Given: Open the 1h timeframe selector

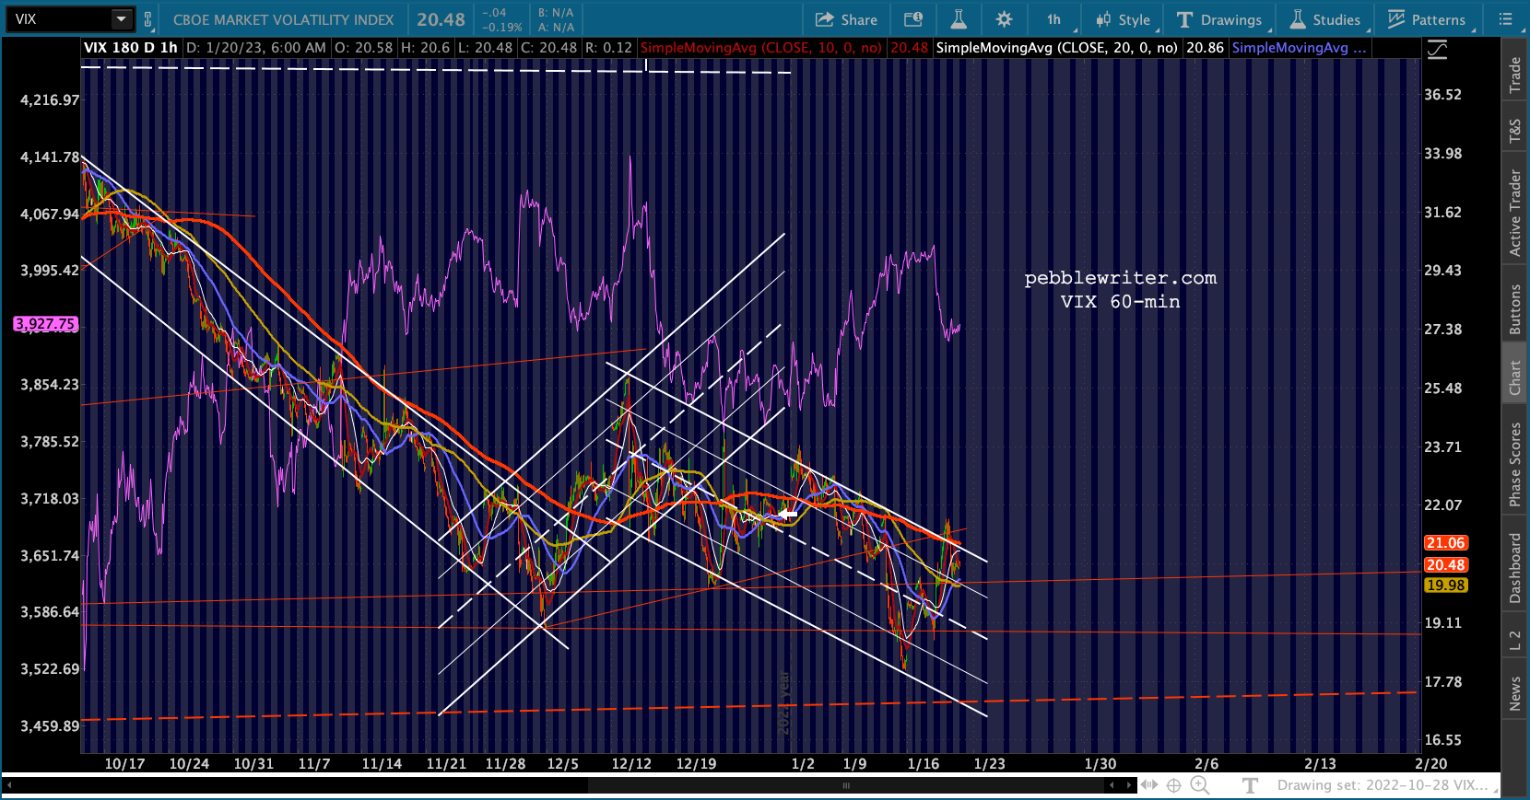Looking at the screenshot, I should (1054, 19).
